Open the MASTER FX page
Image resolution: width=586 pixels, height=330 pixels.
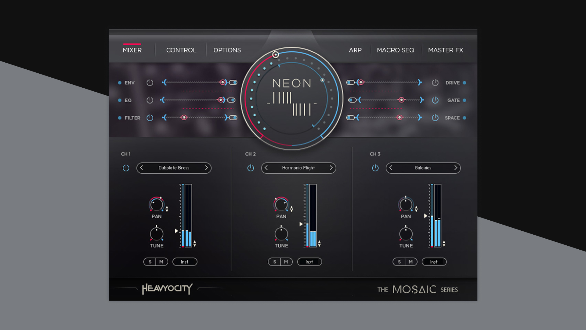[446, 50]
